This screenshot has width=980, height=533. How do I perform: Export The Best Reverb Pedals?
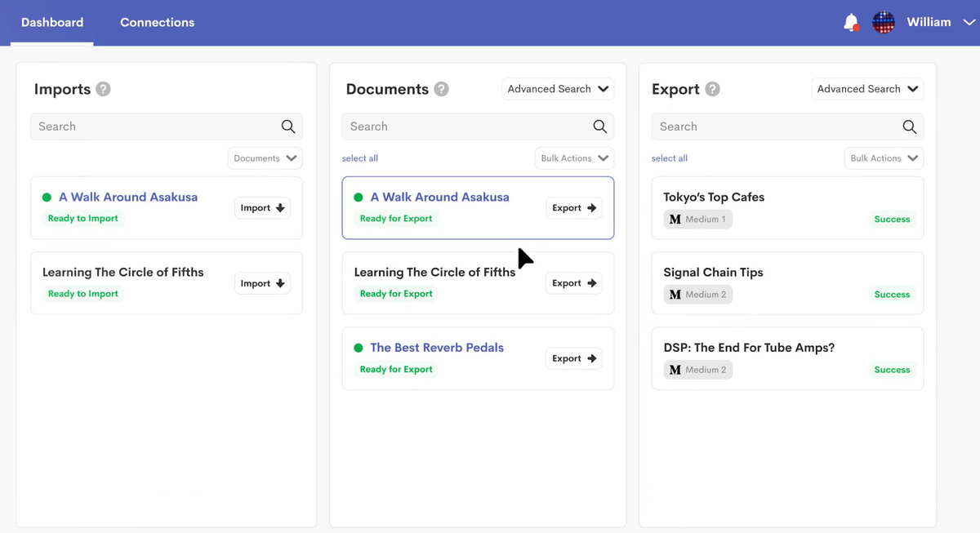click(x=573, y=358)
